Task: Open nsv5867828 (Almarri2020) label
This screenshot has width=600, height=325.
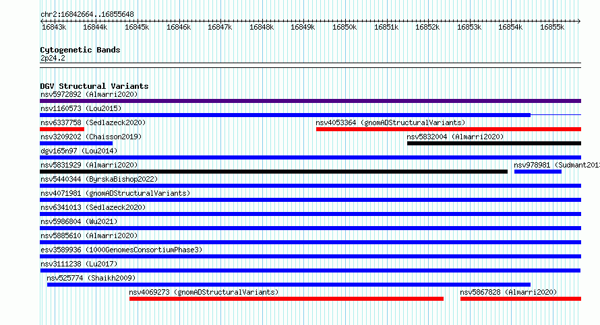Action: 508,292
